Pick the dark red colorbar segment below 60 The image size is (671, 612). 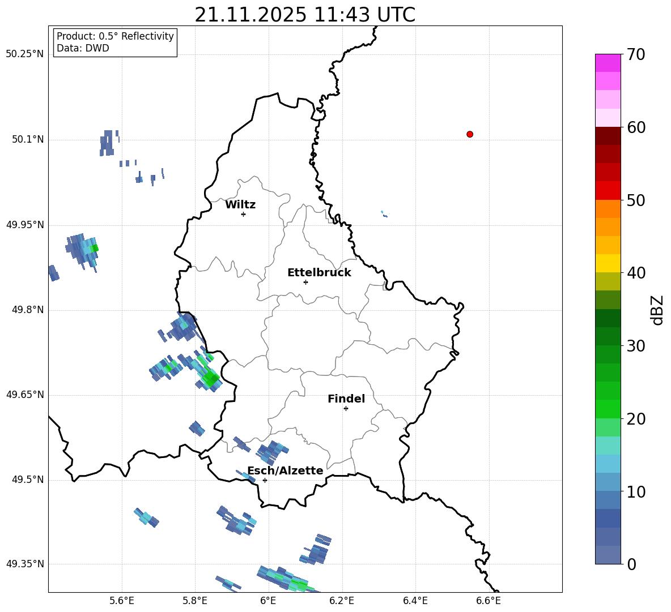coord(608,136)
